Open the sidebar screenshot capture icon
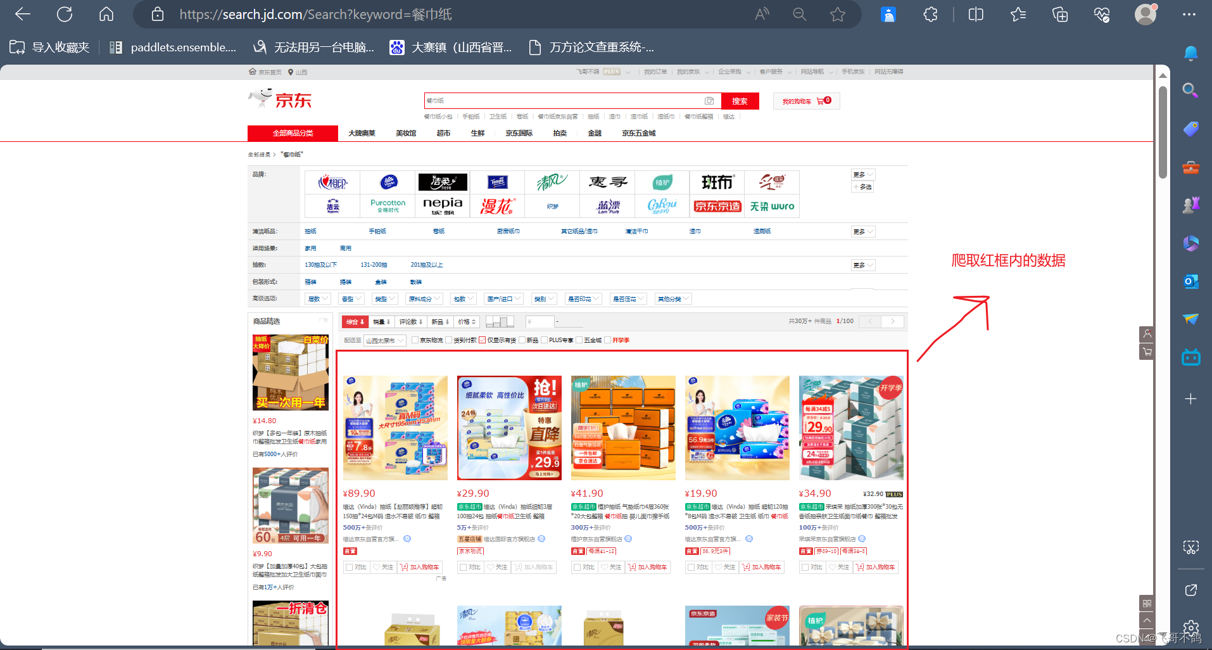The width and height of the screenshot is (1212, 650). coord(1190,547)
